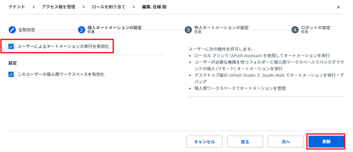Select 個人オートメーションの設定 step label
This screenshot has height=152, width=353.
115,28
